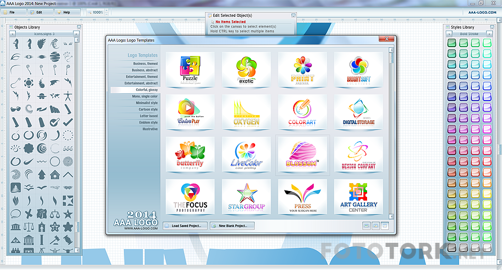Screen dimensions: 502x270
Task: Choose the Puzzle logo template
Action: (190, 69)
